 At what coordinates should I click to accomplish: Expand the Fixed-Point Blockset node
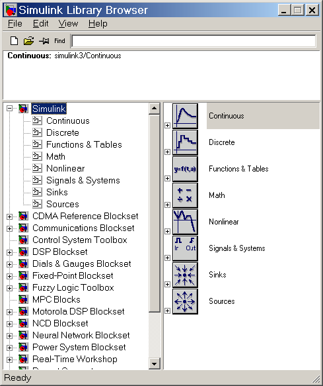[x=10, y=276]
